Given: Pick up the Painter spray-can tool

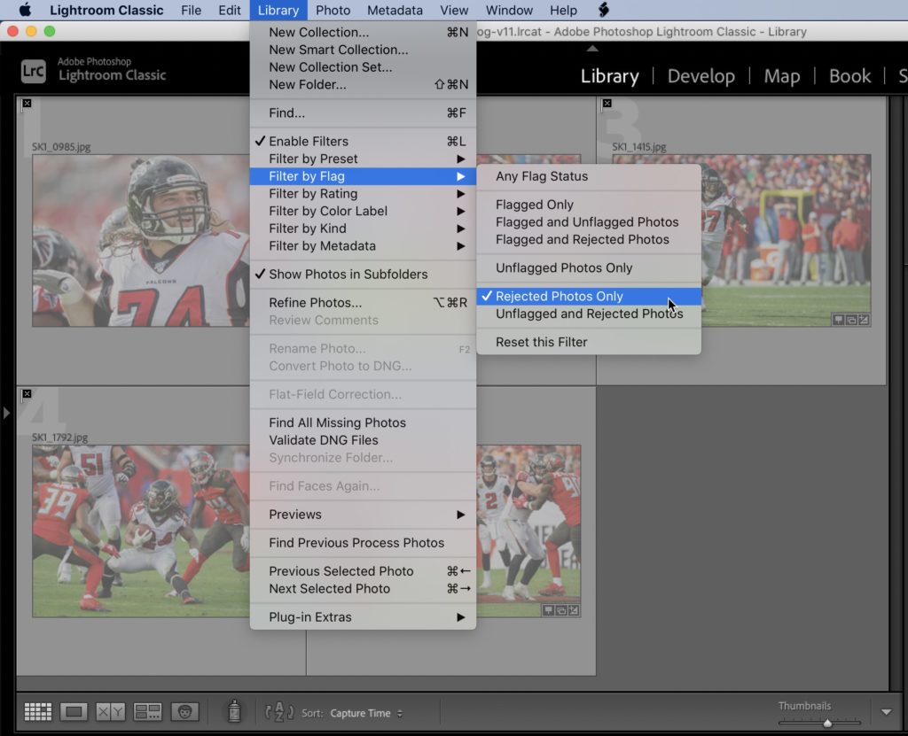Looking at the screenshot, I should click(234, 711).
